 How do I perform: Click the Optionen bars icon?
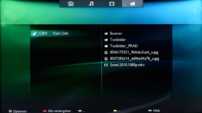(10, 111)
